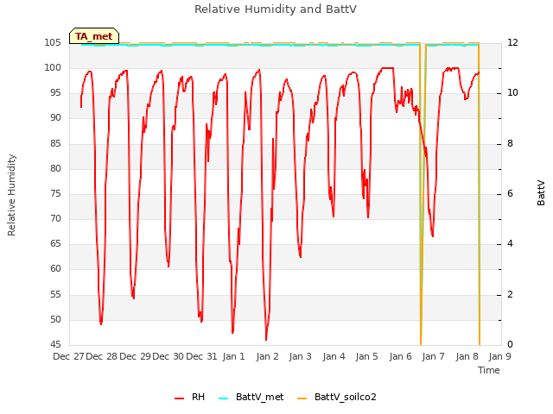Toggle RH series in legend

click(190, 397)
